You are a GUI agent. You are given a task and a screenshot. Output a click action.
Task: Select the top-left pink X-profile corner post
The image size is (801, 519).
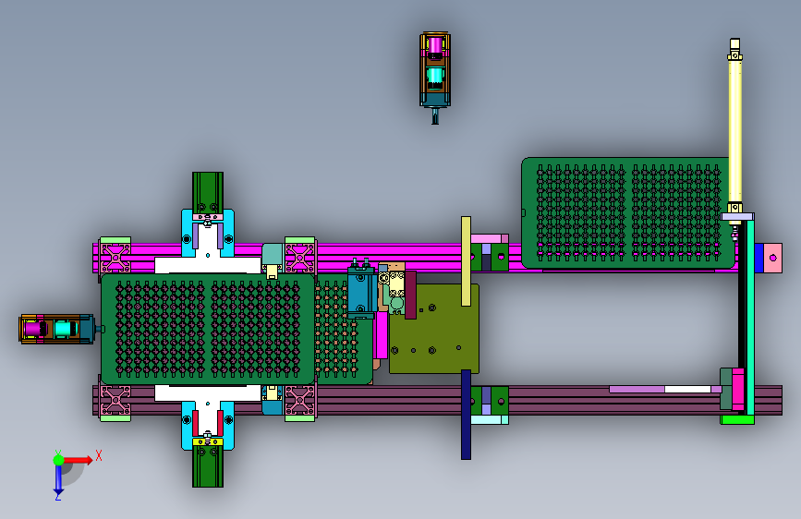tap(115, 258)
